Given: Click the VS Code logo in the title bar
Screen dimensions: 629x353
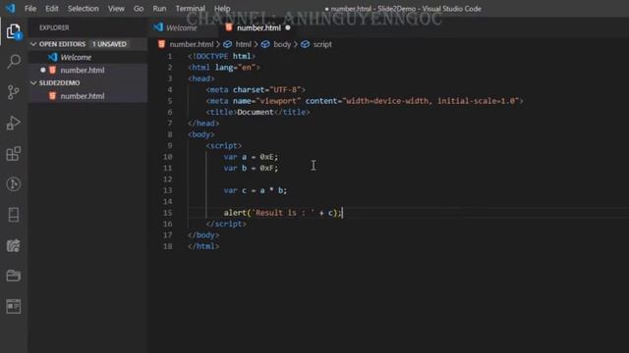Looking at the screenshot, I should [x=10, y=8].
